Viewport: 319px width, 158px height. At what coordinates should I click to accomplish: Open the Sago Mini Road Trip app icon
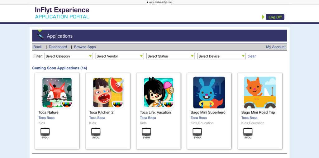(x=260, y=93)
